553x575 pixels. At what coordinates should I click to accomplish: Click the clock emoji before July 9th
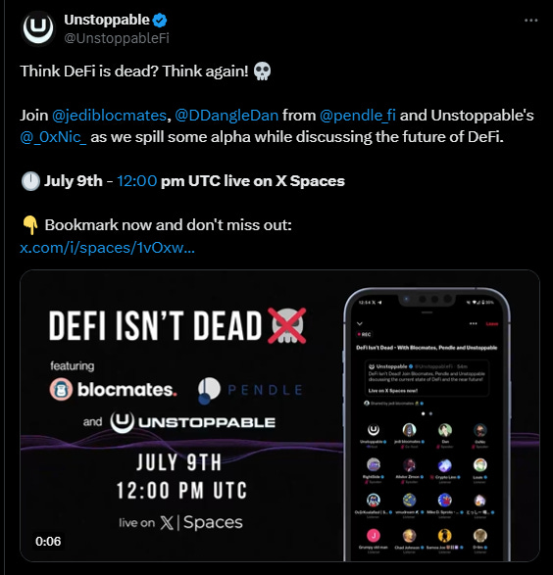[x=30, y=181]
